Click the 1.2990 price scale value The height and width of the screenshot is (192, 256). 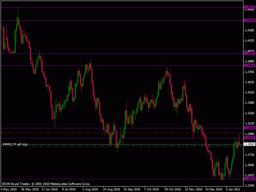pyautogui.click(x=249, y=134)
